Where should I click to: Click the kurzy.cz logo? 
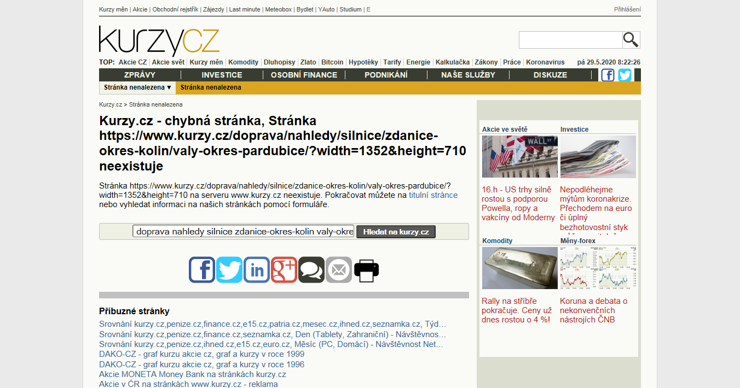[x=159, y=40]
